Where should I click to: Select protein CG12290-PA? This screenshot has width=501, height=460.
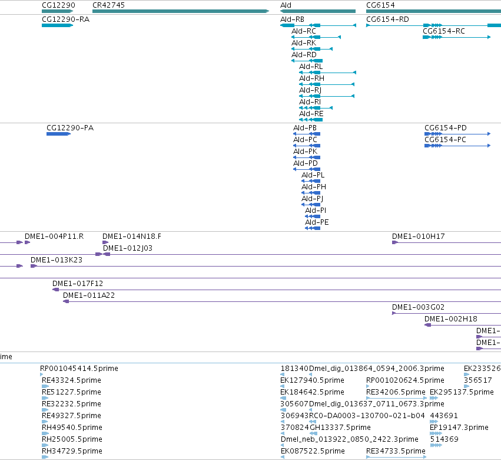click(58, 134)
